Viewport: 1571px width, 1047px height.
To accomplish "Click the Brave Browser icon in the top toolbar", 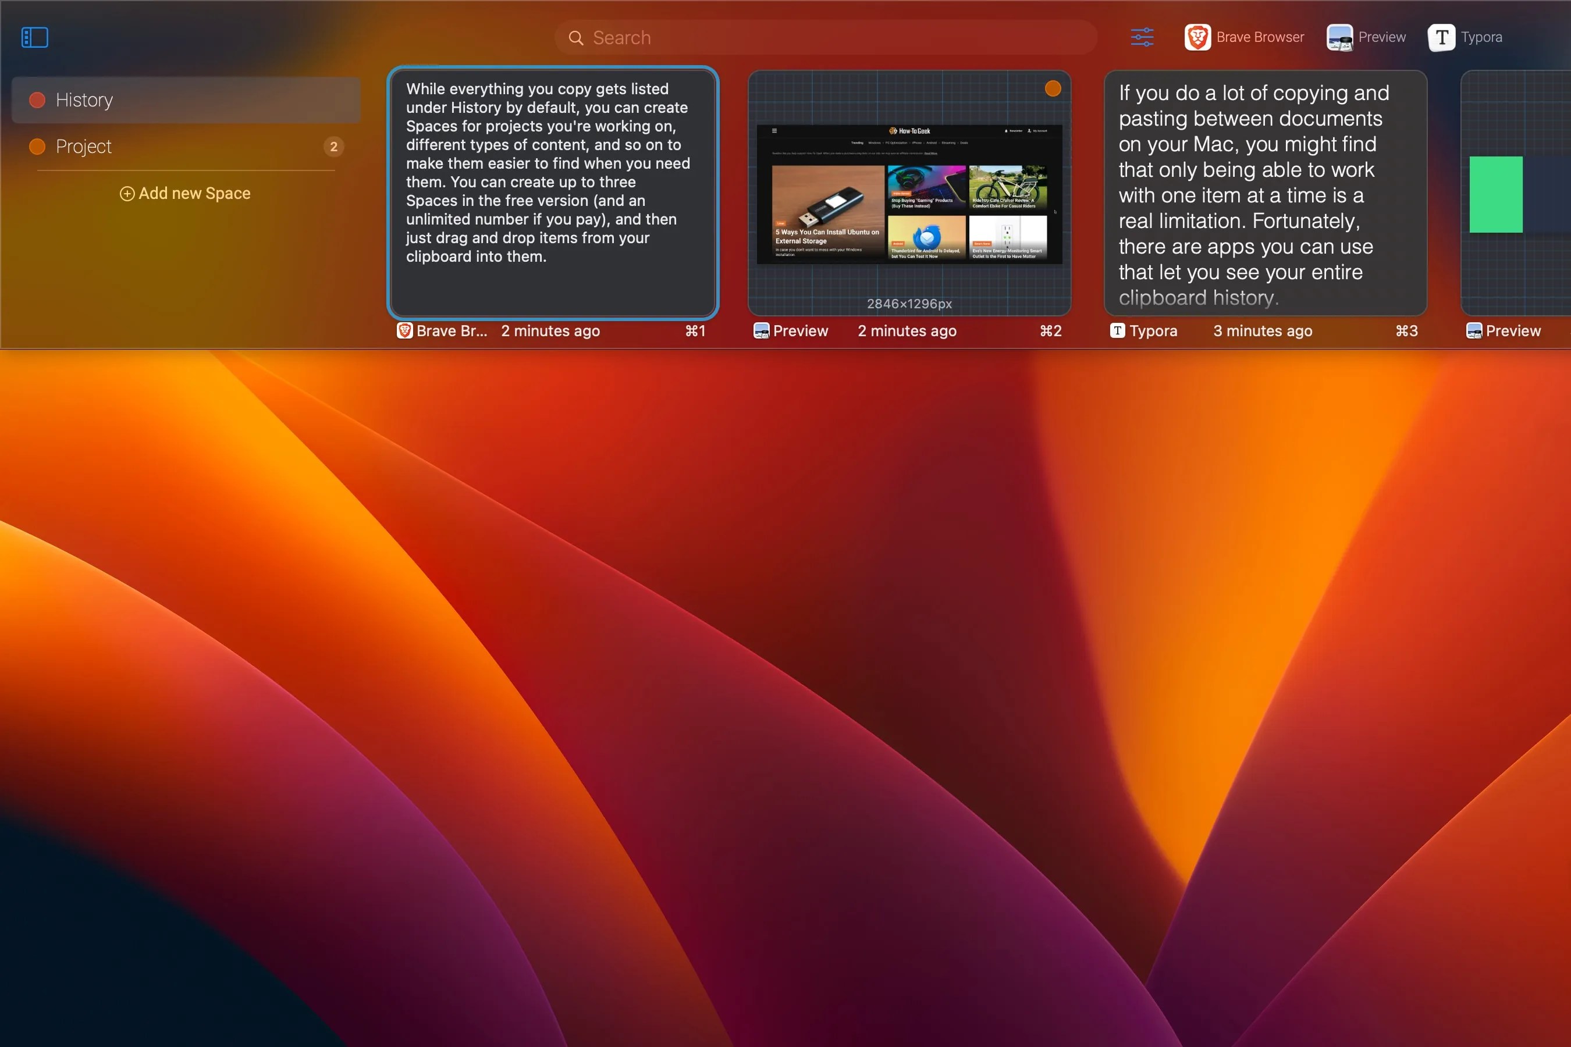I will click(x=1197, y=37).
